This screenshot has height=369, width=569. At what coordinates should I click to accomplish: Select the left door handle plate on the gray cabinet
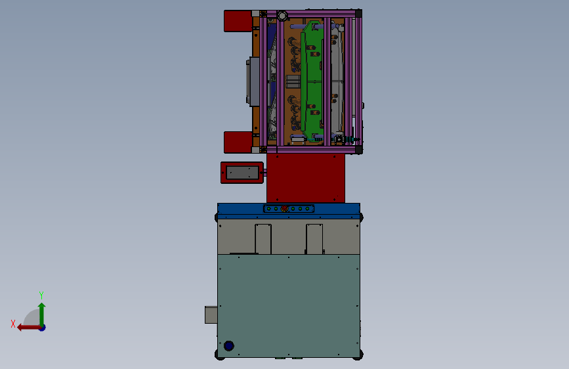click(x=263, y=239)
